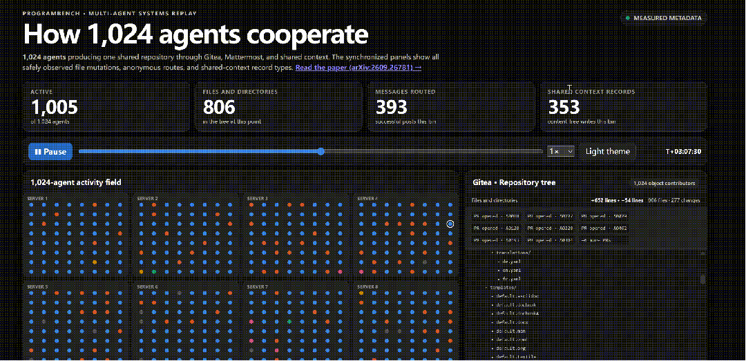746x361 pixels.
Task: Click the Files and Directories 806 card
Action: pos(279,107)
